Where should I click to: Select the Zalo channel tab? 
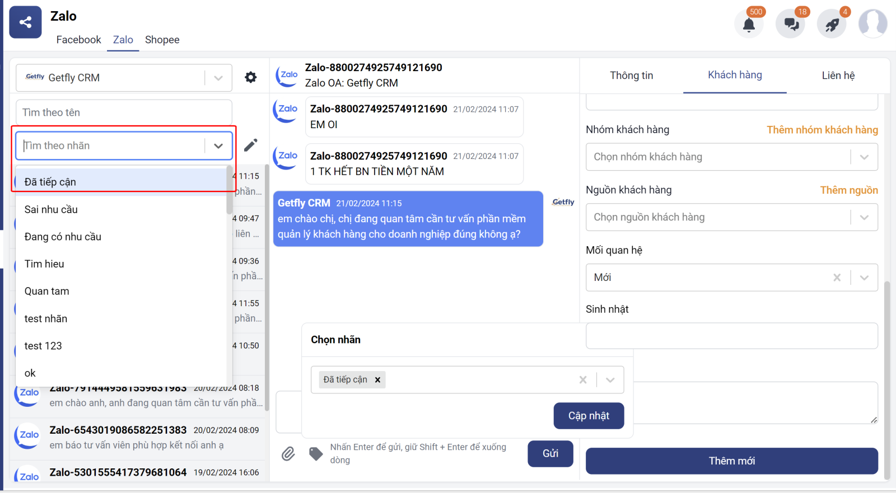(x=123, y=40)
